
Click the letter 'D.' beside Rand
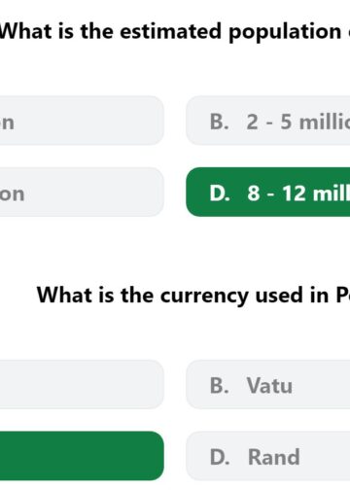tap(220, 457)
